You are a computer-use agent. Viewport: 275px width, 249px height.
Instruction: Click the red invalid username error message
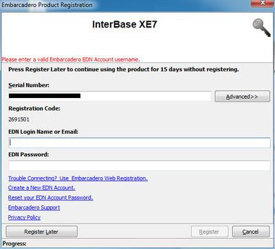(71, 60)
